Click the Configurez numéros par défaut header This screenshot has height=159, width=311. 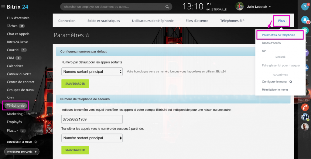pos(173,51)
